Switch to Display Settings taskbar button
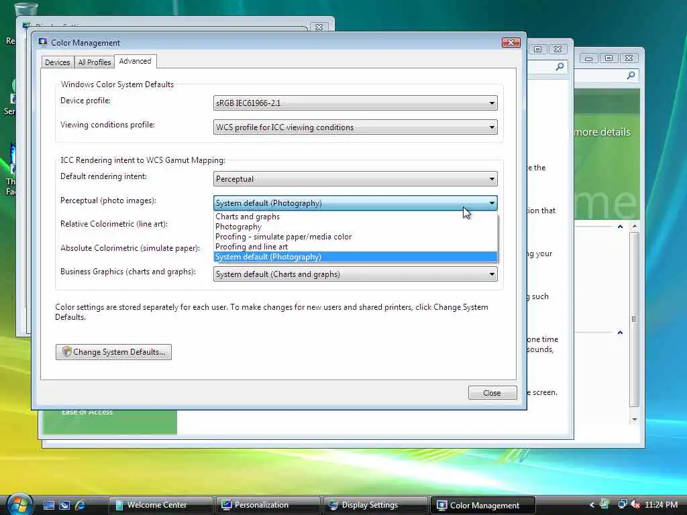Image resolution: width=687 pixels, height=515 pixels. tap(375, 506)
